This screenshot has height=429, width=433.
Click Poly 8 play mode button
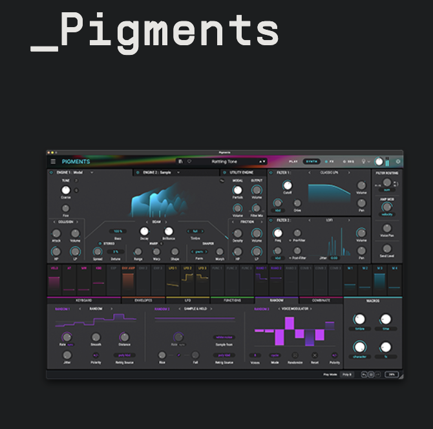tap(347, 375)
